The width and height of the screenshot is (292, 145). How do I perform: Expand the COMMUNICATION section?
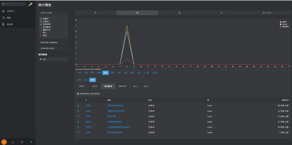(x=53, y=48)
